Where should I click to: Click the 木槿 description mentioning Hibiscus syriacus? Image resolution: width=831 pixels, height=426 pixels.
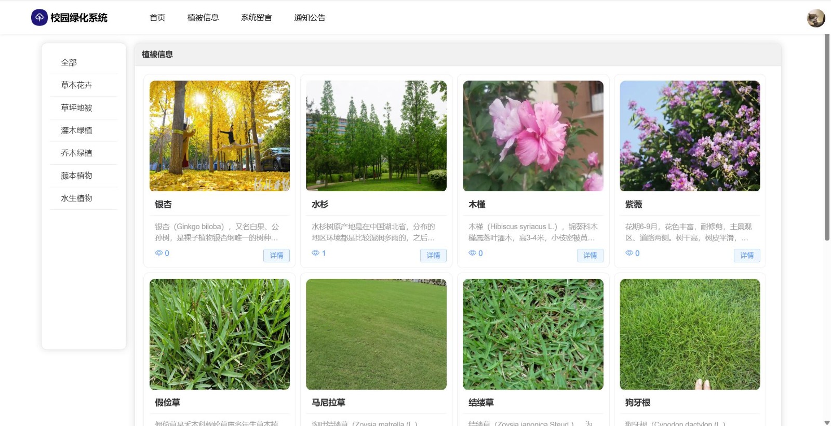click(533, 232)
